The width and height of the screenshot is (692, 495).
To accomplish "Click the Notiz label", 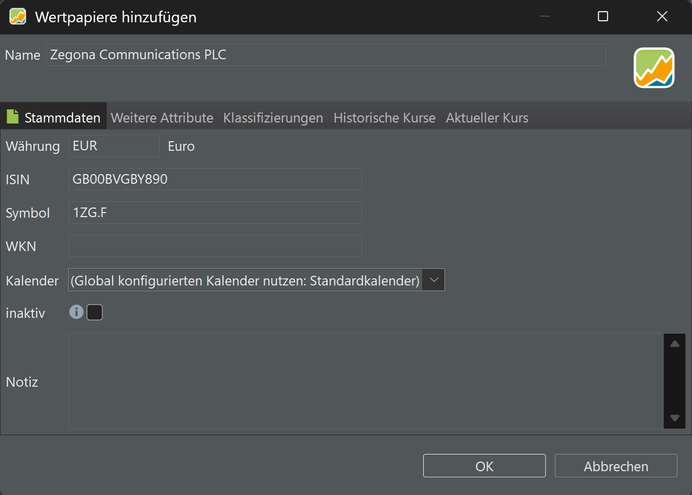I will (x=22, y=382).
